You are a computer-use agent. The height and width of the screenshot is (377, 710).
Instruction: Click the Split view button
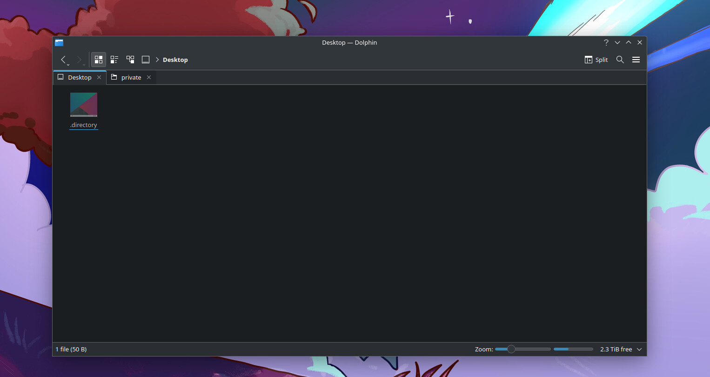596,60
